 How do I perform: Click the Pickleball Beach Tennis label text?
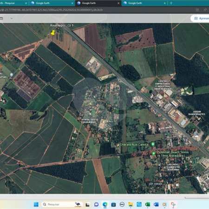173,154
